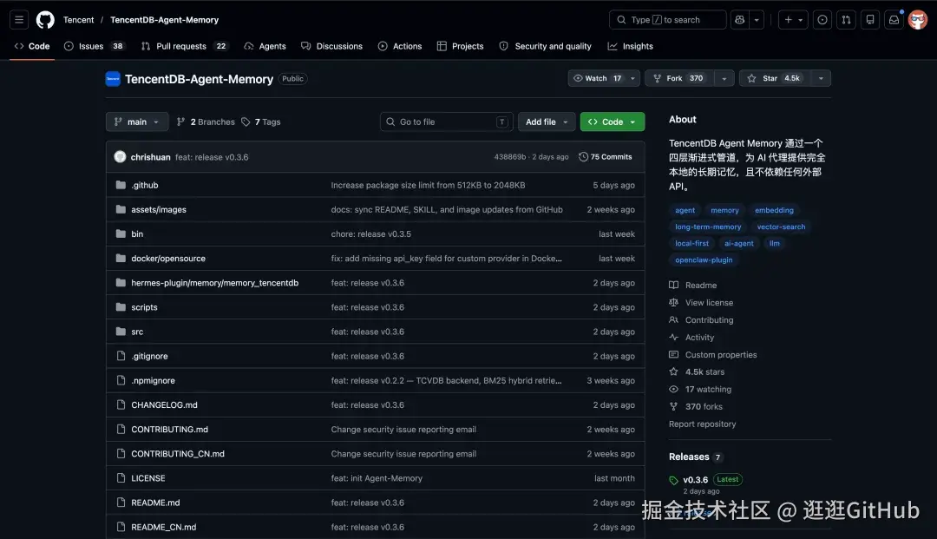Click chrishuan's commit author avatar
Screen dimensions: 937x539
coord(120,156)
